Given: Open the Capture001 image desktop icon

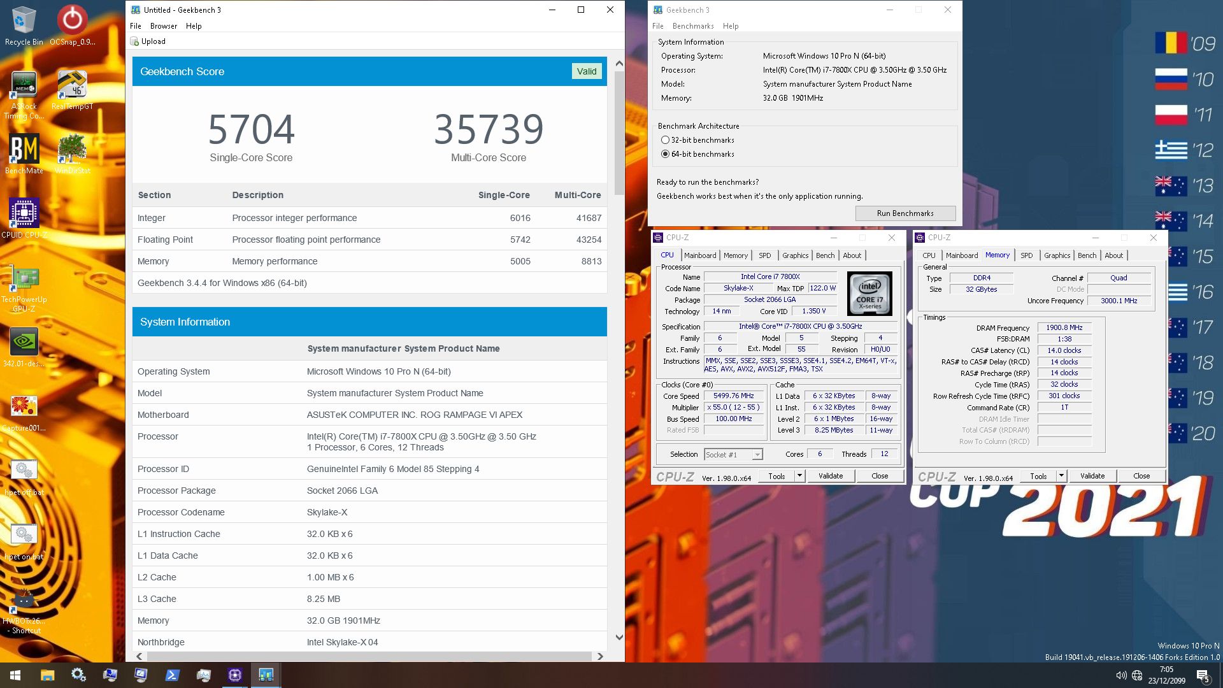Looking at the screenshot, I should [x=24, y=412].
